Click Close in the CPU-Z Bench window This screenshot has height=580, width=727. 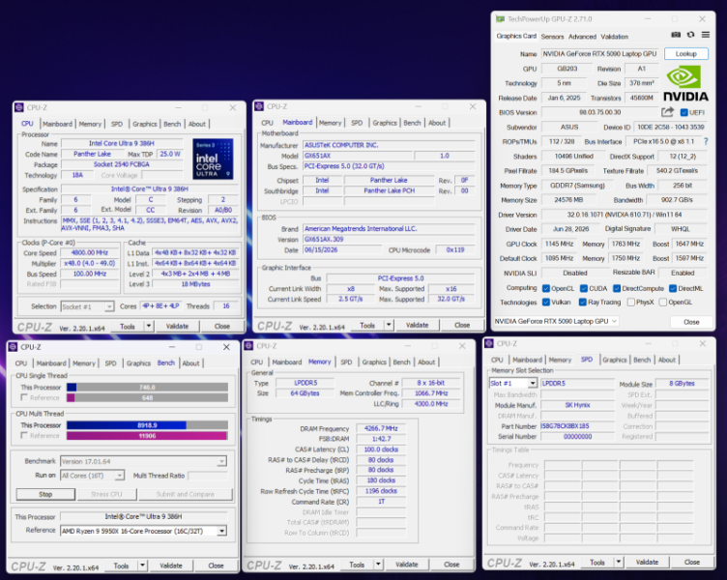pyautogui.click(x=216, y=565)
